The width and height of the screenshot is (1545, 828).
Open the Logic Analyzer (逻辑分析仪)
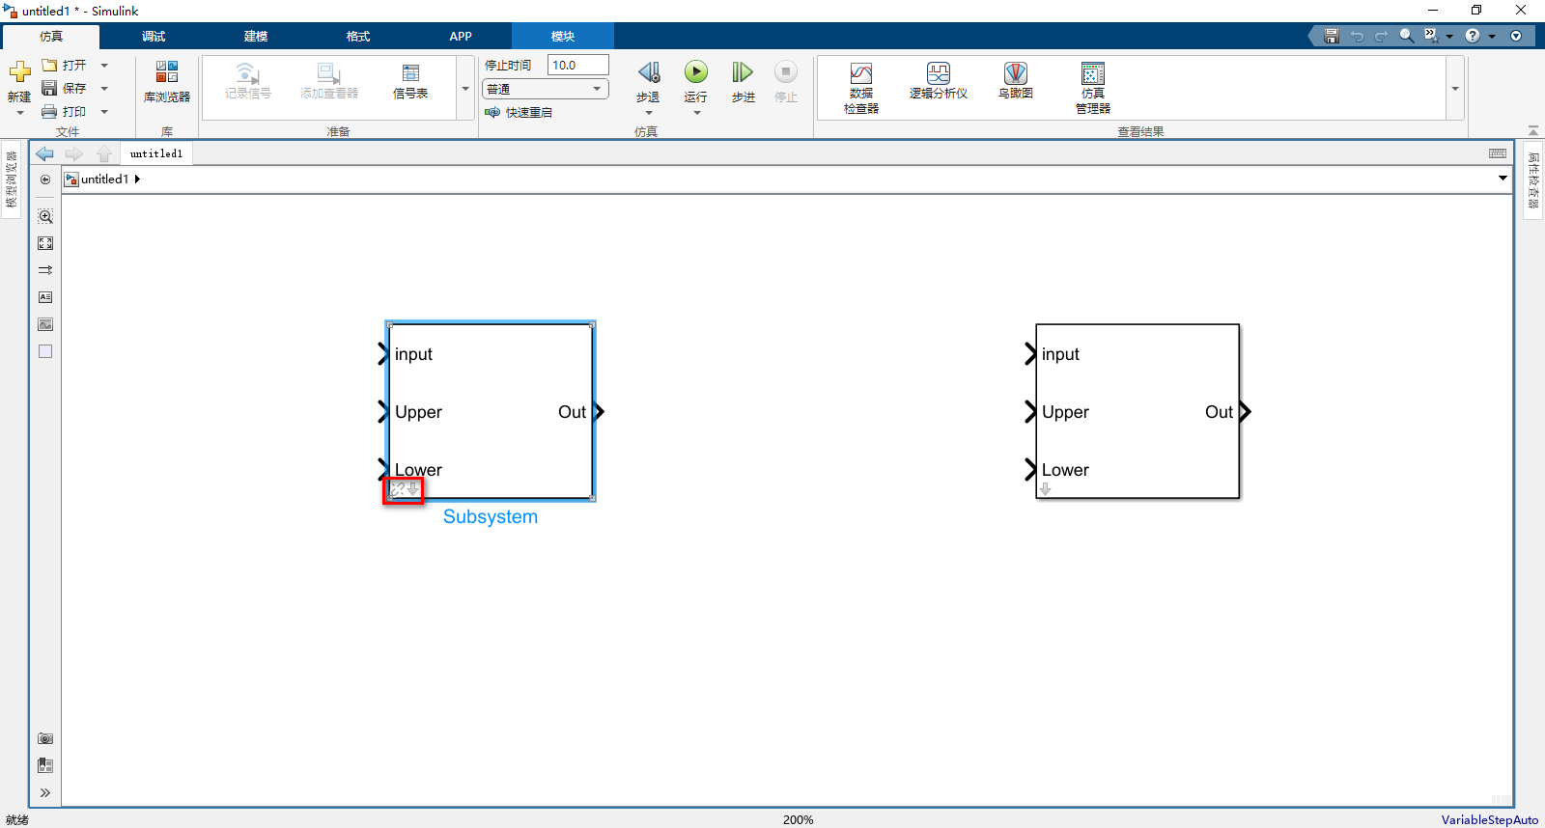pos(939,81)
